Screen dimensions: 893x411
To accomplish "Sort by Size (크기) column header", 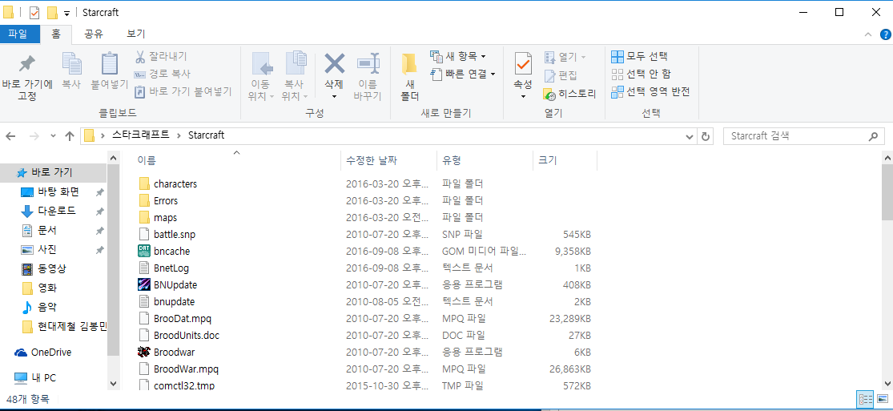I will tap(565, 161).
